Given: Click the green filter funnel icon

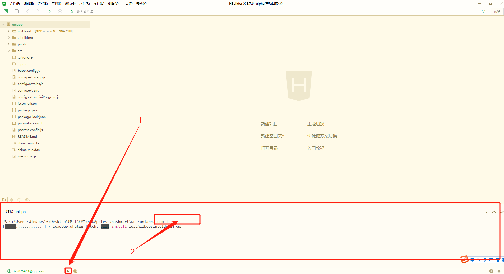Looking at the screenshot, I should [483, 11].
